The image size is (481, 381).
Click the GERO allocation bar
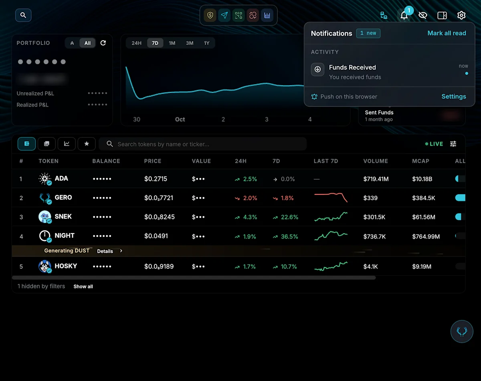click(460, 198)
